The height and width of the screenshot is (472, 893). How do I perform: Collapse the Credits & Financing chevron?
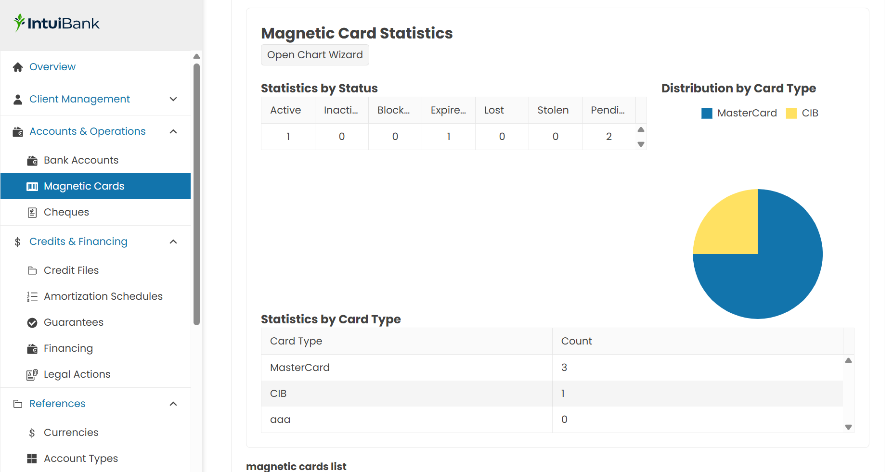coord(174,242)
